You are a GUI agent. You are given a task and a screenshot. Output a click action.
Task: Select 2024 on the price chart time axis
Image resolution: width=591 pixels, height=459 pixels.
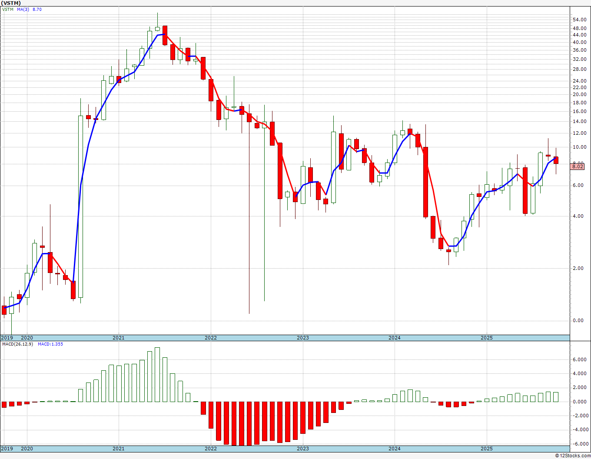[395, 338]
